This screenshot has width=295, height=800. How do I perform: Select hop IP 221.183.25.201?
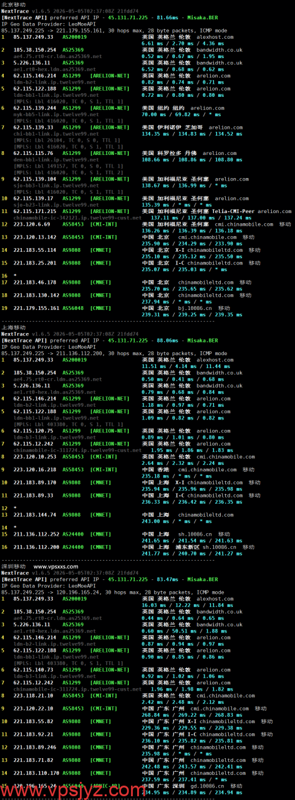(x=34, y=262)
